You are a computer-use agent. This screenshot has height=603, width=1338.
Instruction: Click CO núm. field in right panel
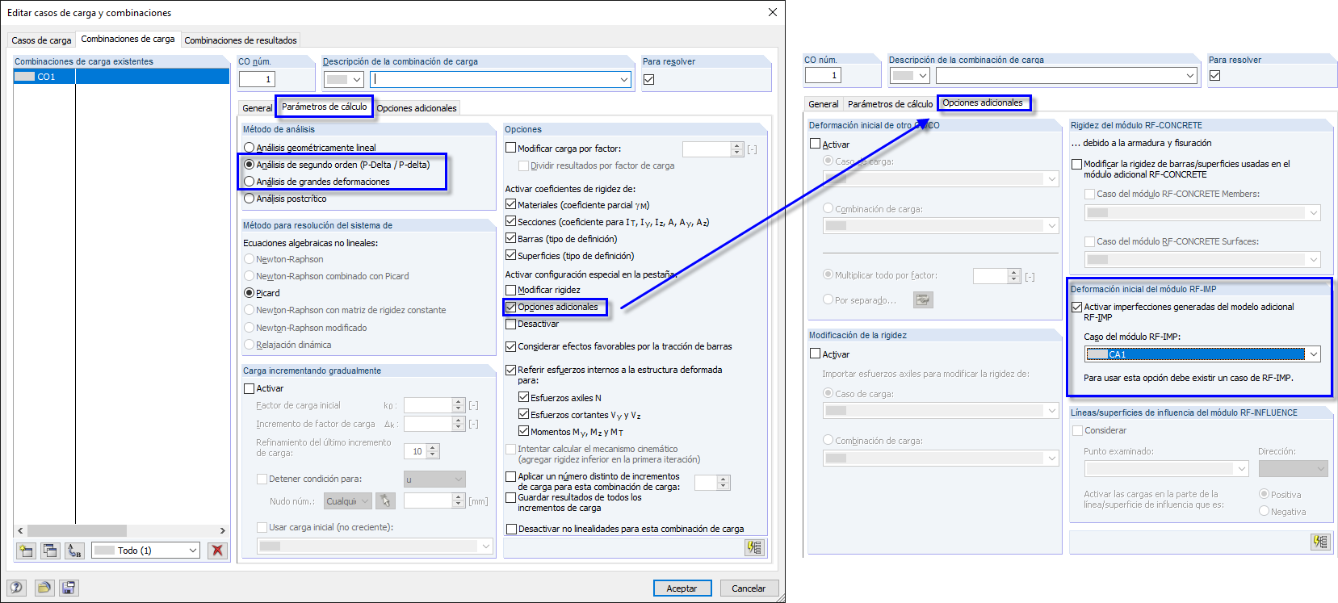click(x=823, y=75)
